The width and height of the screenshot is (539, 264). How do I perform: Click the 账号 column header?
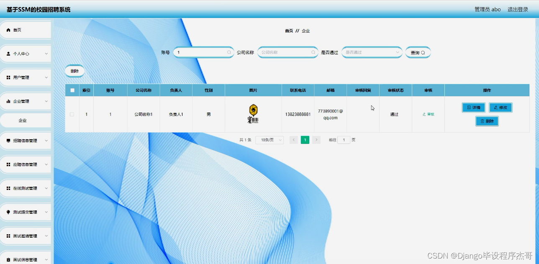point(110,90)
